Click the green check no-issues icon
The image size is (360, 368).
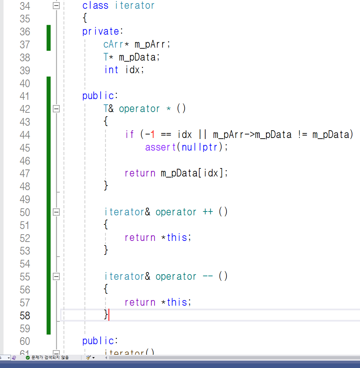click(x=28, y=358)
